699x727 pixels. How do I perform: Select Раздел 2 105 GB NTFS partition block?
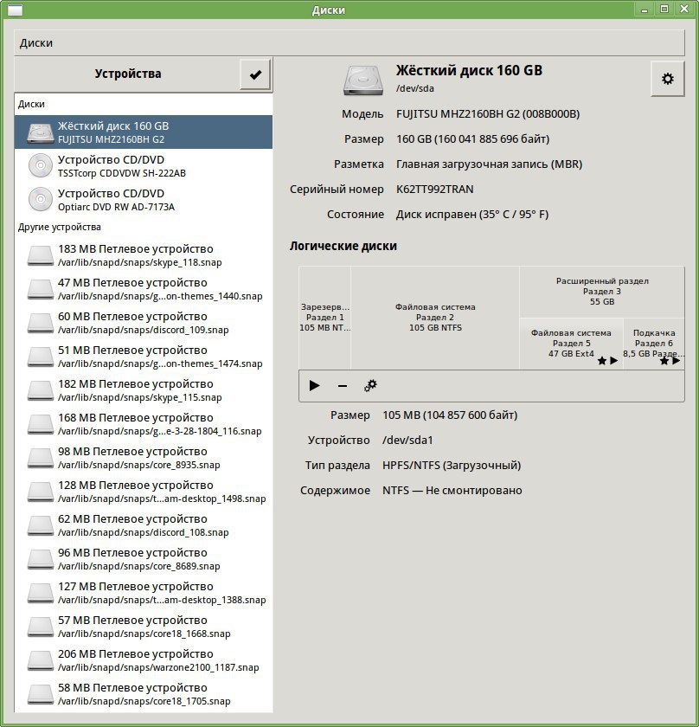click(x=435, y=318)
